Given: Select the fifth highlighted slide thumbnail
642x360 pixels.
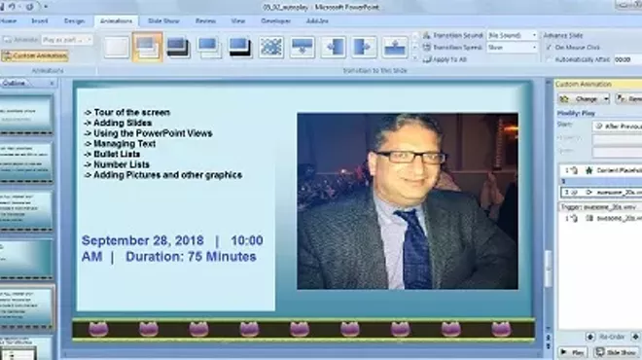Looking at the screenshot, I should 26,306.
